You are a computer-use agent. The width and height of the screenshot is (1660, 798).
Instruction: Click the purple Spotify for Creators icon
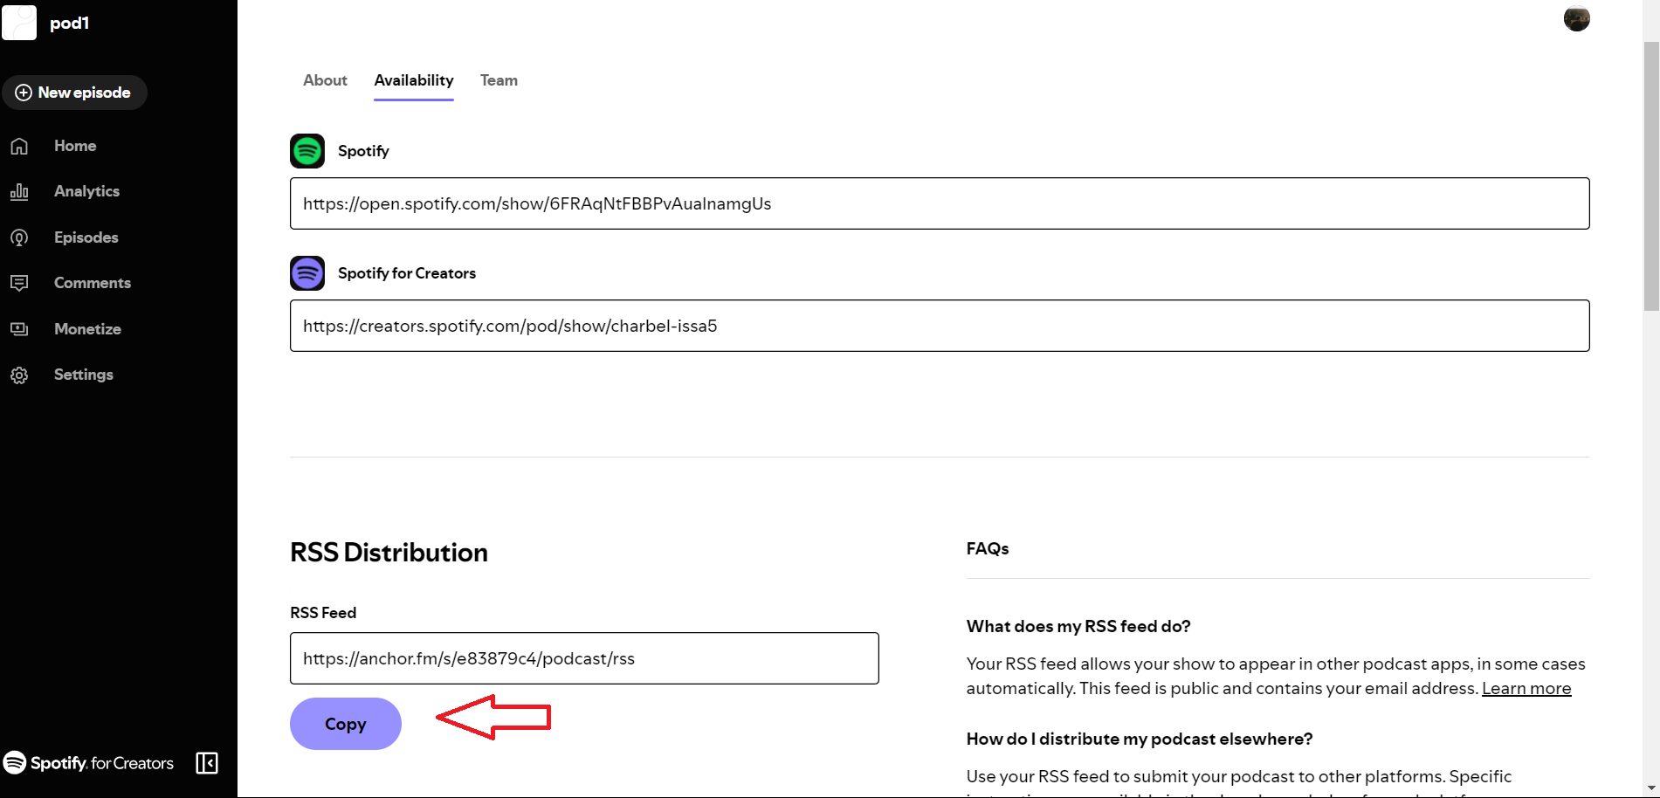click(x=307, y=273)
